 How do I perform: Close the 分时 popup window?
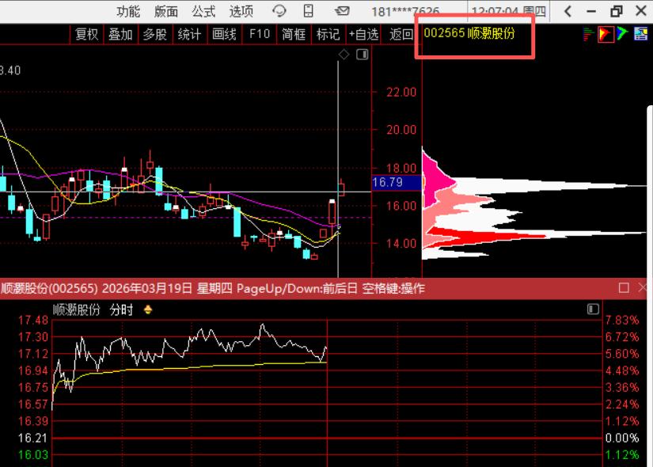click(x=642, y=288)
